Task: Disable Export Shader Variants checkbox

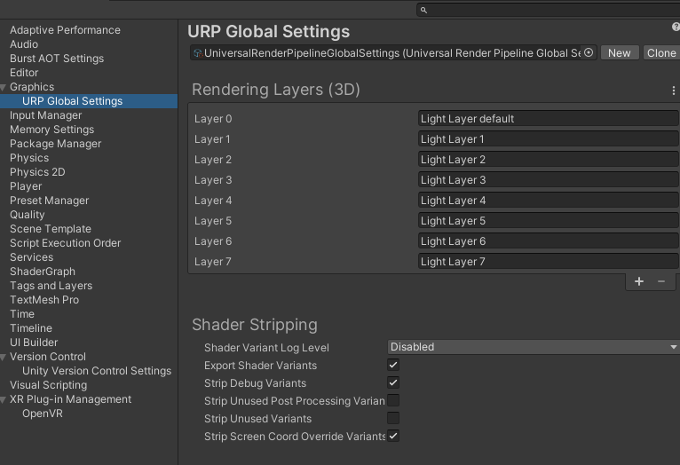Action: click(x=393, y=365)
